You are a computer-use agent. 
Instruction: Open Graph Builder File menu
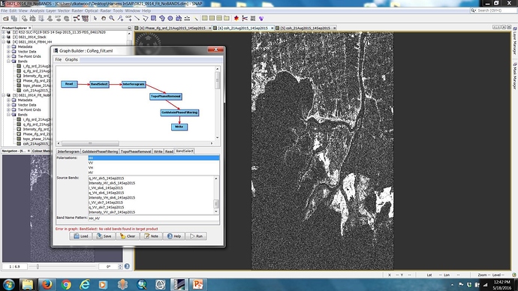click(58, 59)
